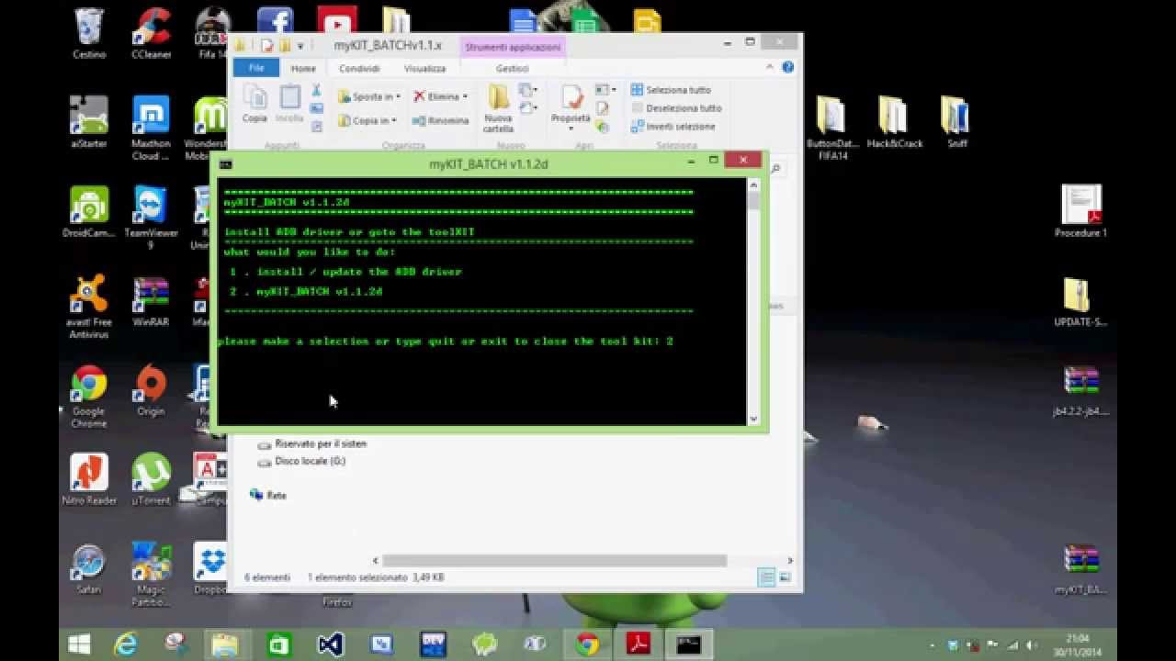Launch CCleaner from the desktop

coord(151,33)
